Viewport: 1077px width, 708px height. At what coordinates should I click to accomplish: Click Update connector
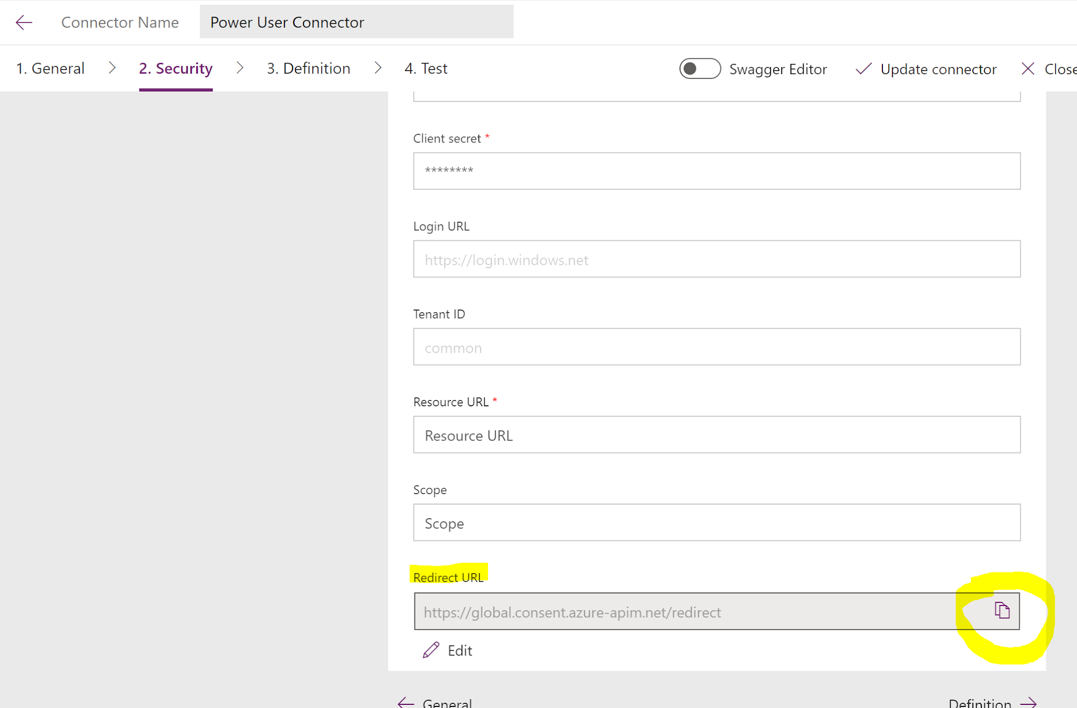click(938, 69)
